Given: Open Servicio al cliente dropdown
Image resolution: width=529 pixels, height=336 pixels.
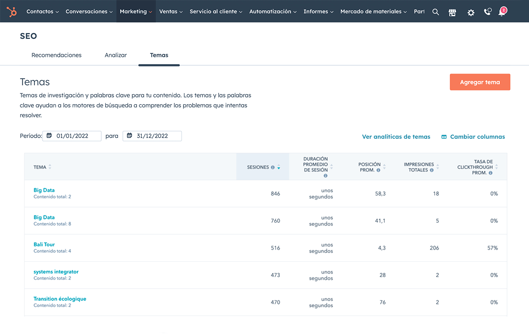Looking at the screenshot, I should tap(216, 12).
